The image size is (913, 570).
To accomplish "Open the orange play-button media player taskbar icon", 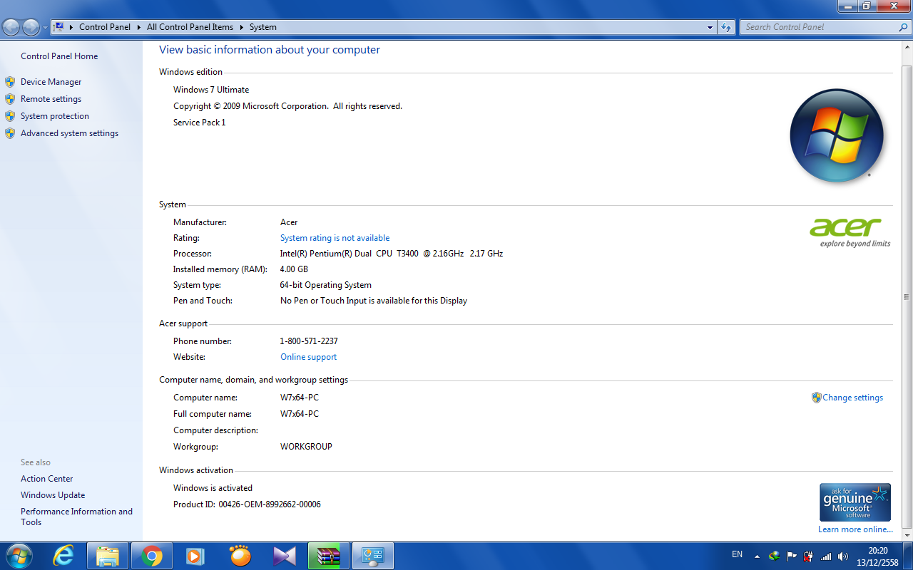I will [x=195, y=556].
